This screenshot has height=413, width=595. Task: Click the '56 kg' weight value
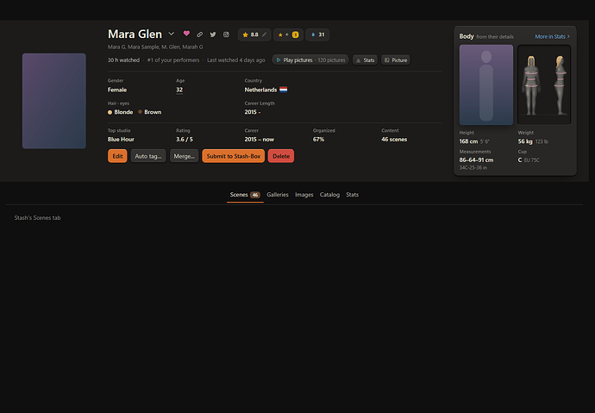(525, 141)
